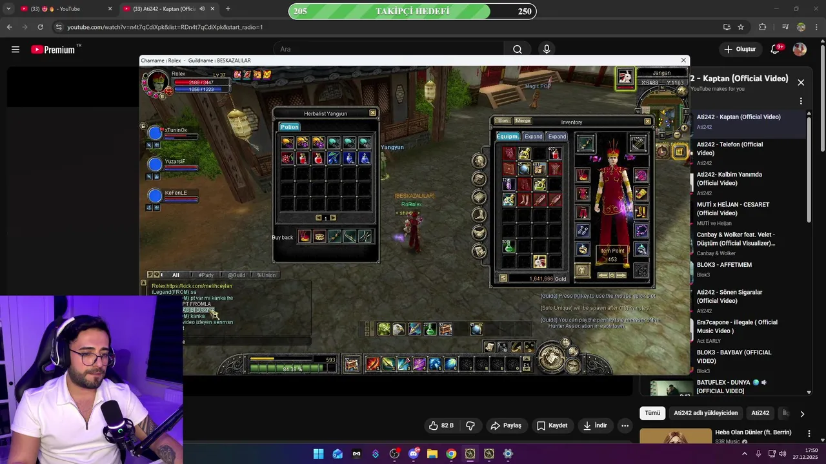
Task: Click first Expand tab in Inventory
Action: 533,136
